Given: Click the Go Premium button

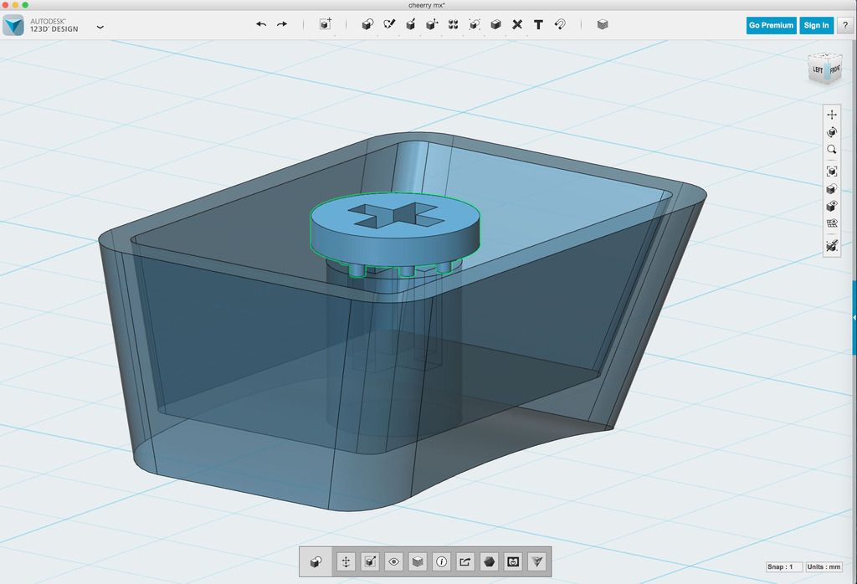Looking at the screenshot, I should coord(771,25).
